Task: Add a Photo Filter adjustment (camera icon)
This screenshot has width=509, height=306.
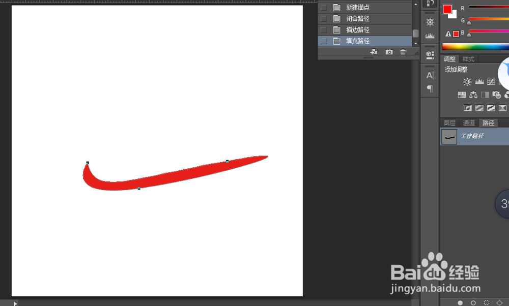Action: tap(496, 95)
